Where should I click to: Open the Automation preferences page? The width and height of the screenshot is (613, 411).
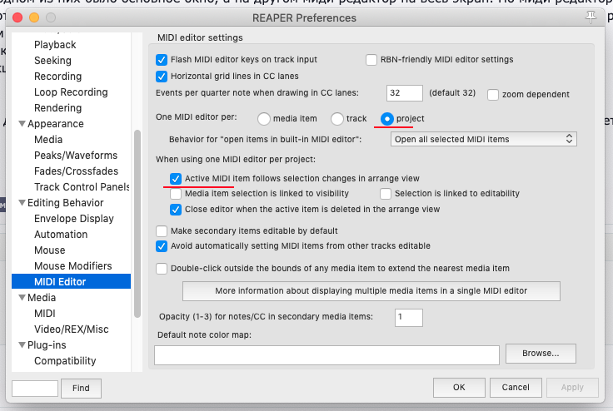[x=61, y=235]
